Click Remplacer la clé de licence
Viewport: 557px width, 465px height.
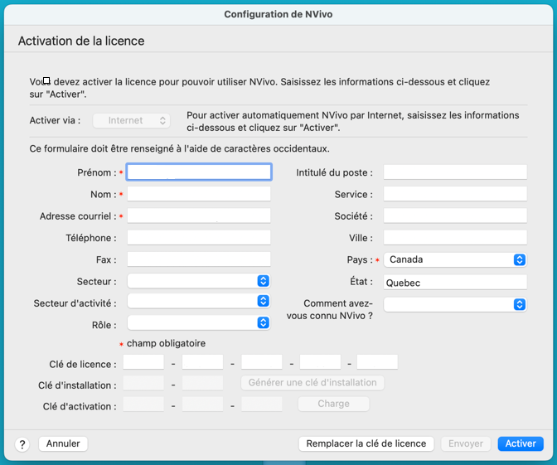[366, 443]
